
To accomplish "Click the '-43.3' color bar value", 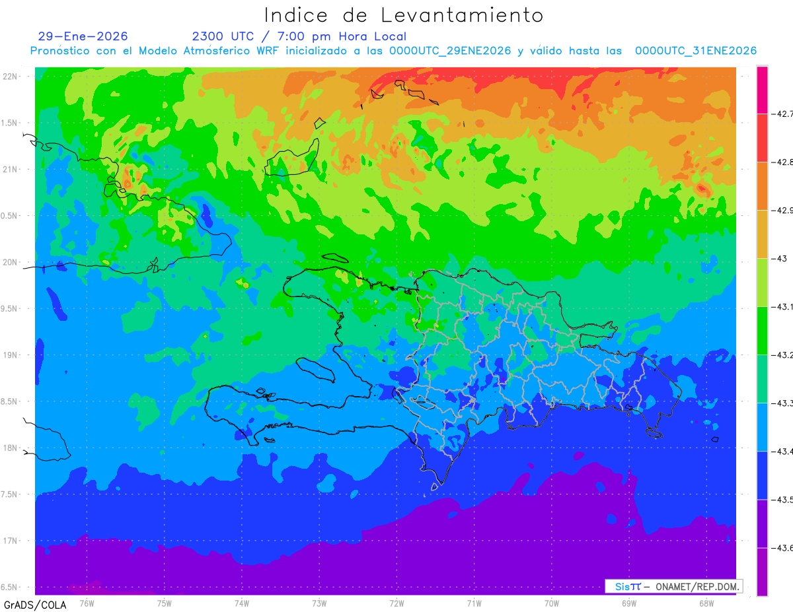I will (782, 403).
